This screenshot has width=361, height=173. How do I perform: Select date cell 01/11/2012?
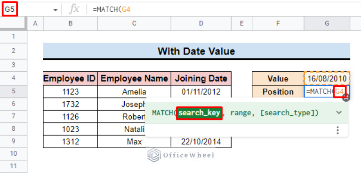pos(201,91)
